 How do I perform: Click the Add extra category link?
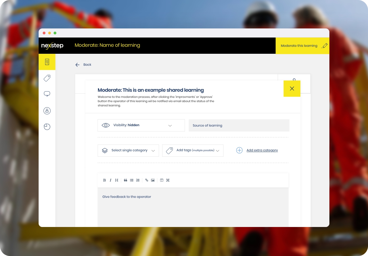point(262,150)
